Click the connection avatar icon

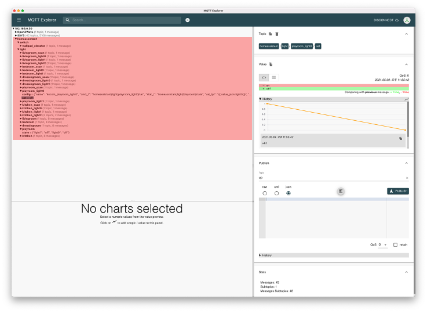tap(407, 20)
